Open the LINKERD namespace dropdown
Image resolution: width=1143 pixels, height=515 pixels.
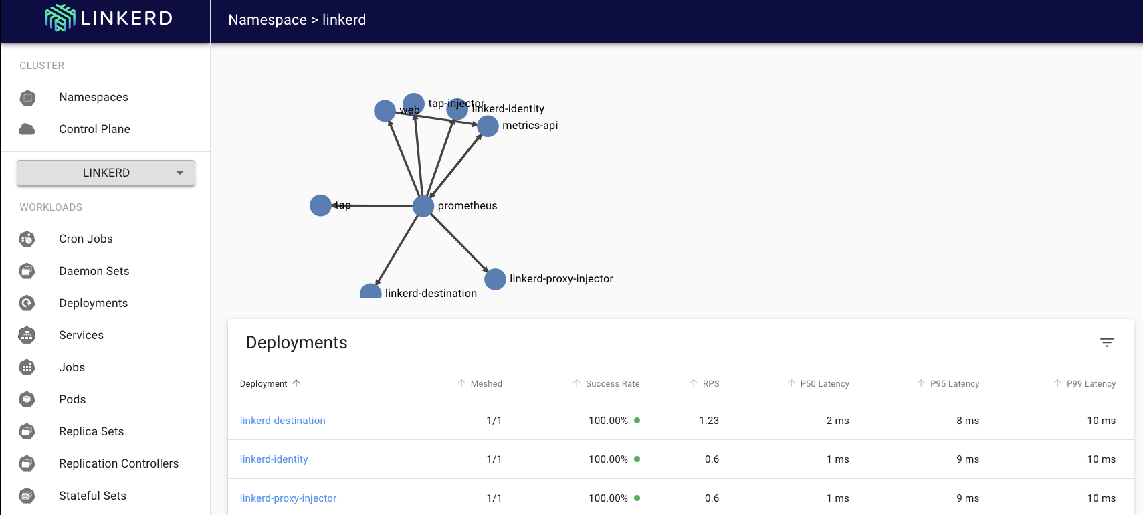tap(106, 173)
